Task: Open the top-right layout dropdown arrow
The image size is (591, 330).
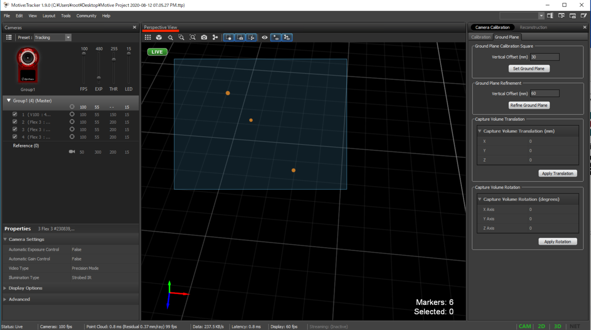Action: (541, 16)
